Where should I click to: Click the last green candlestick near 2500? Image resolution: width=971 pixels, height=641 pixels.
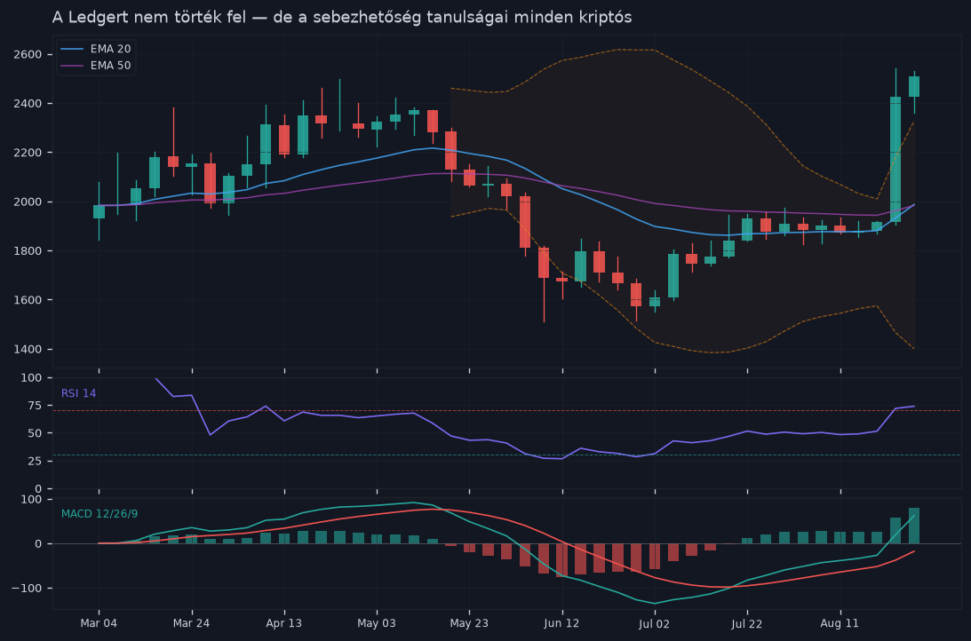click(x=914, y=87)
